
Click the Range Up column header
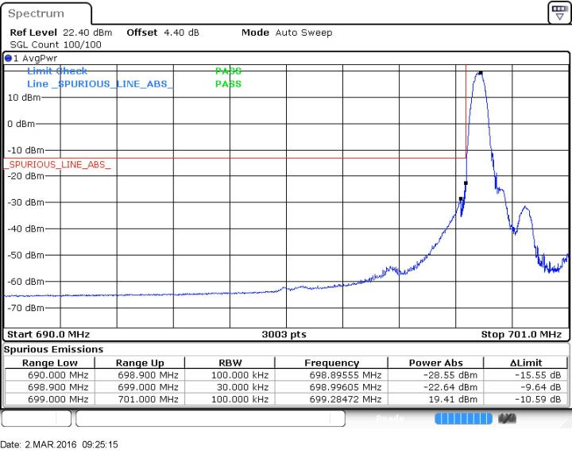[x=140, y=363]
